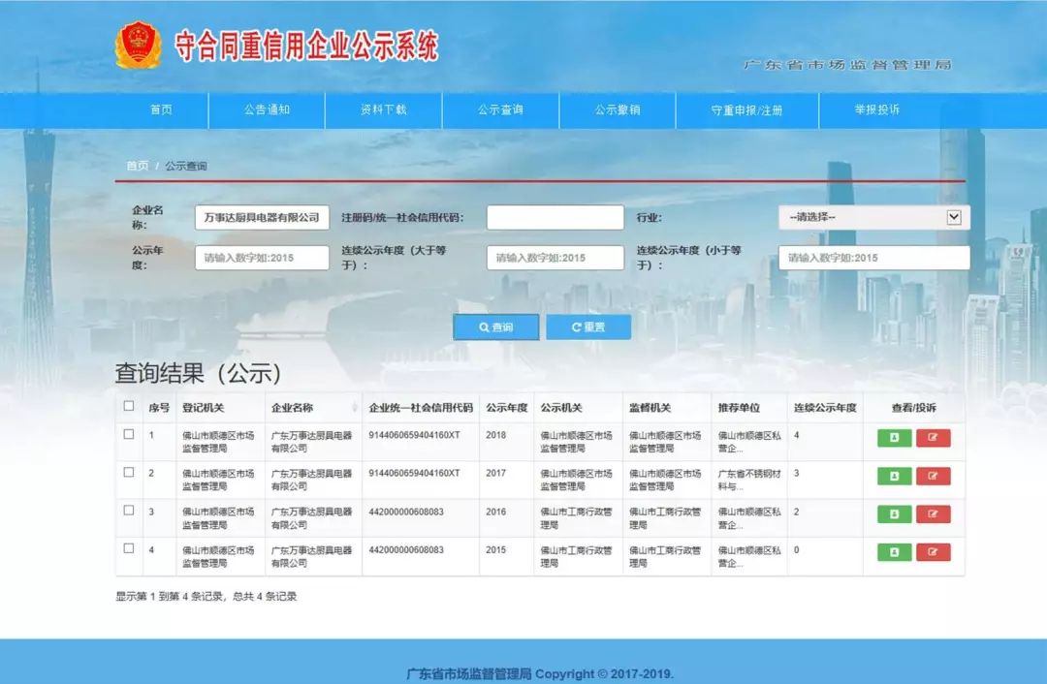Toggle the select-all checkbox in table header
This screenshot has height=684, width=1047.
[x=129, y=406]
